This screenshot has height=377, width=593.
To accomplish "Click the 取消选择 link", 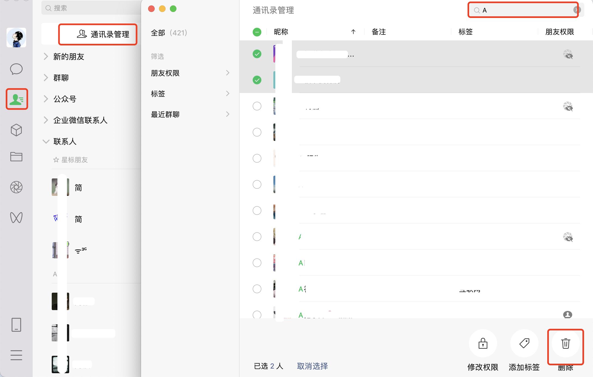I will click(x=312, y=366).
